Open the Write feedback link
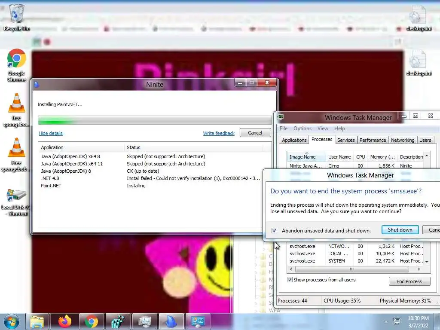Image resolution: width=440 pixels, height=330 pixels. 219,133
